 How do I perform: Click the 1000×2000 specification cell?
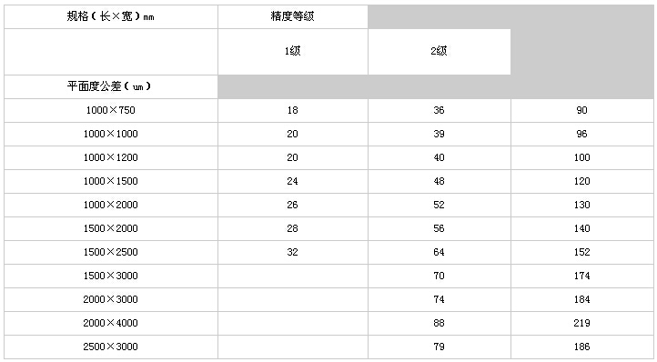coord(111,205)
